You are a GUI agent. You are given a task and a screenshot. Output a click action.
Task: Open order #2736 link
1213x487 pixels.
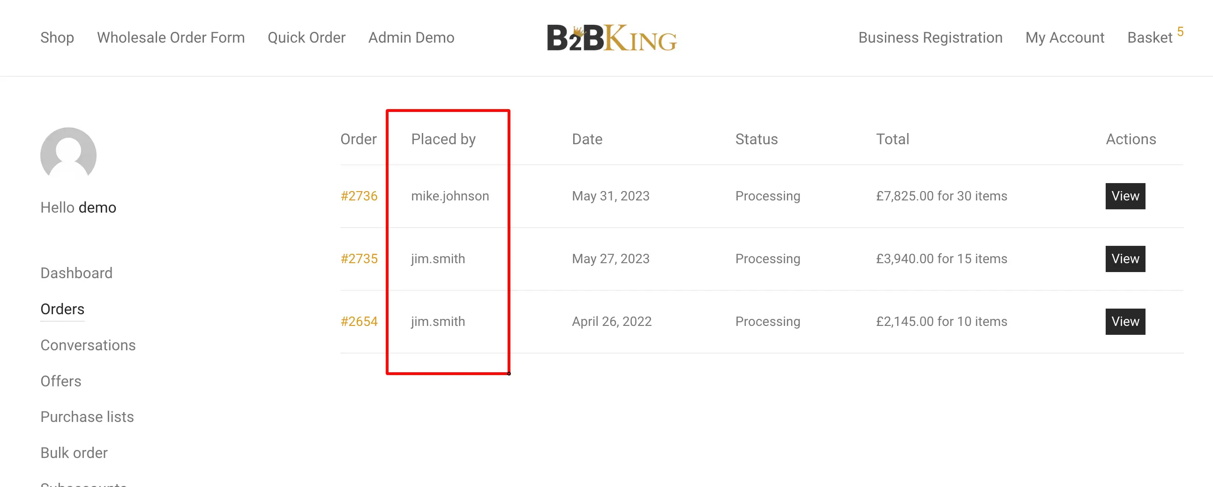[359, 196]
